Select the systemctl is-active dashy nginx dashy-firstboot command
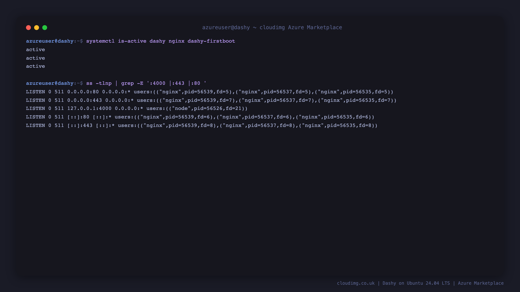The image size is (520, 292). pyautogui.click(x=160, y=41)
